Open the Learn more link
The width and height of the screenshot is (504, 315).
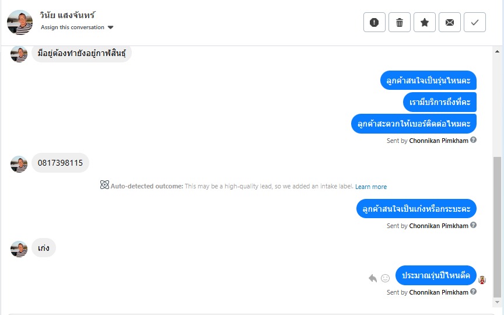[371, 187]
